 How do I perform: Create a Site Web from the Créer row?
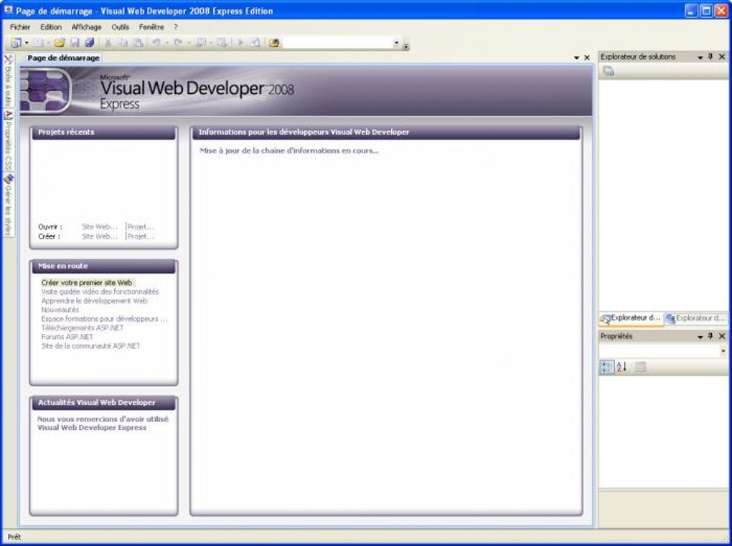point(100,236)
